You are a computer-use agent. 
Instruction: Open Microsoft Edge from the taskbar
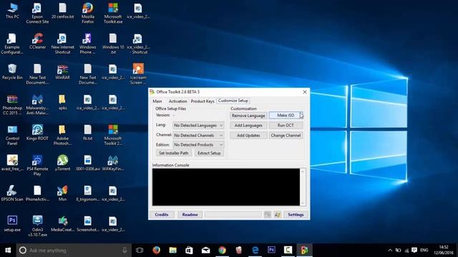tap(255, 250)
